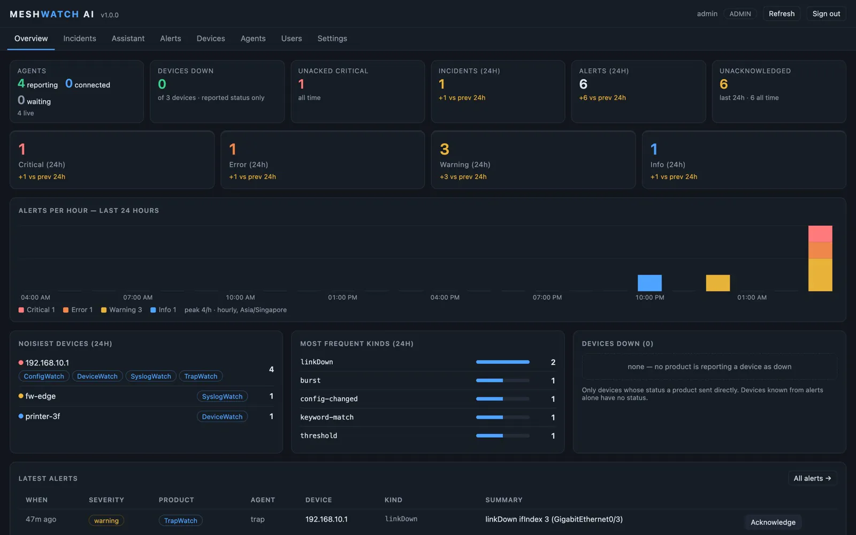Click the DeviceWatch tag on printer-3f row

coord(222,417)
